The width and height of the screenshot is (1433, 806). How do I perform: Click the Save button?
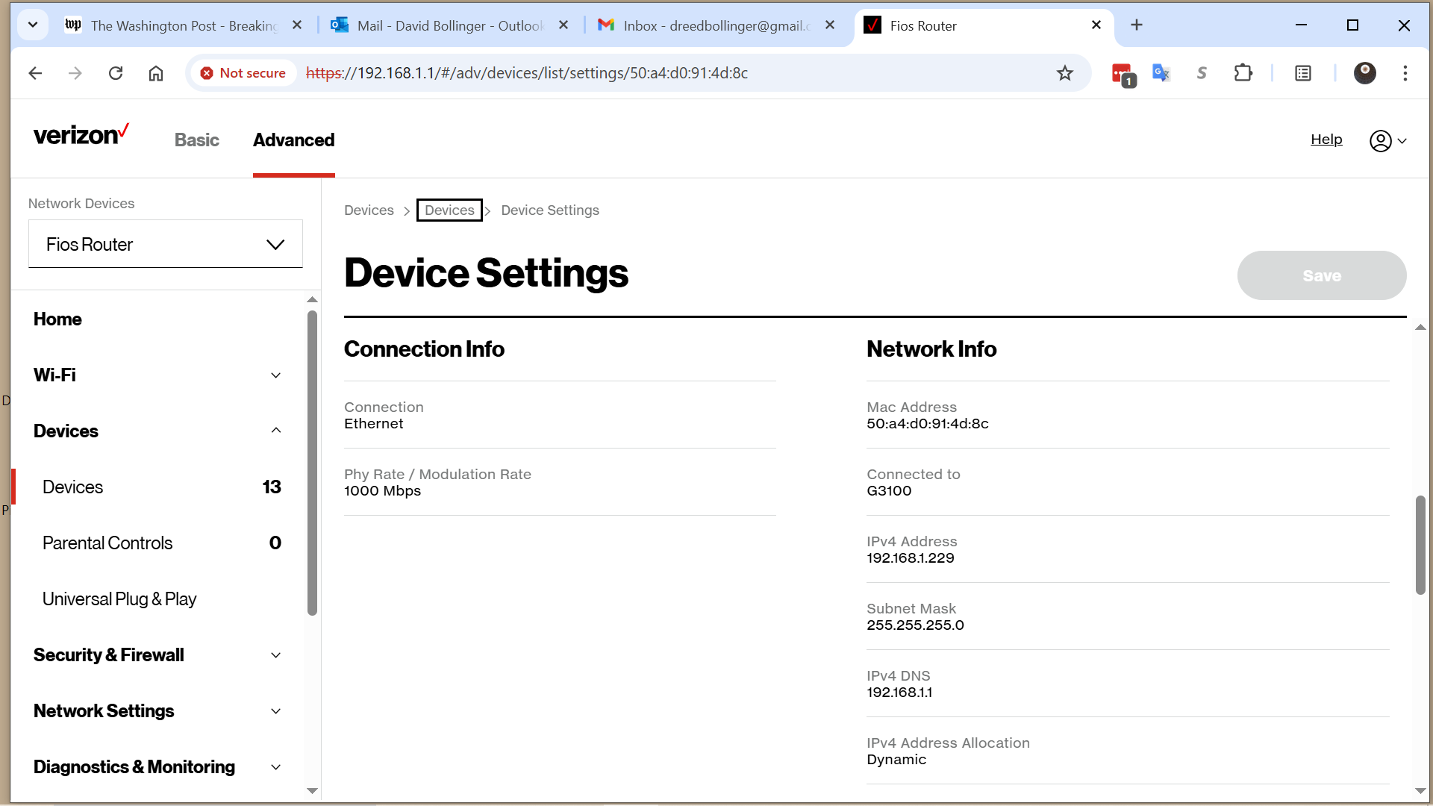(x=1322, y=275)
